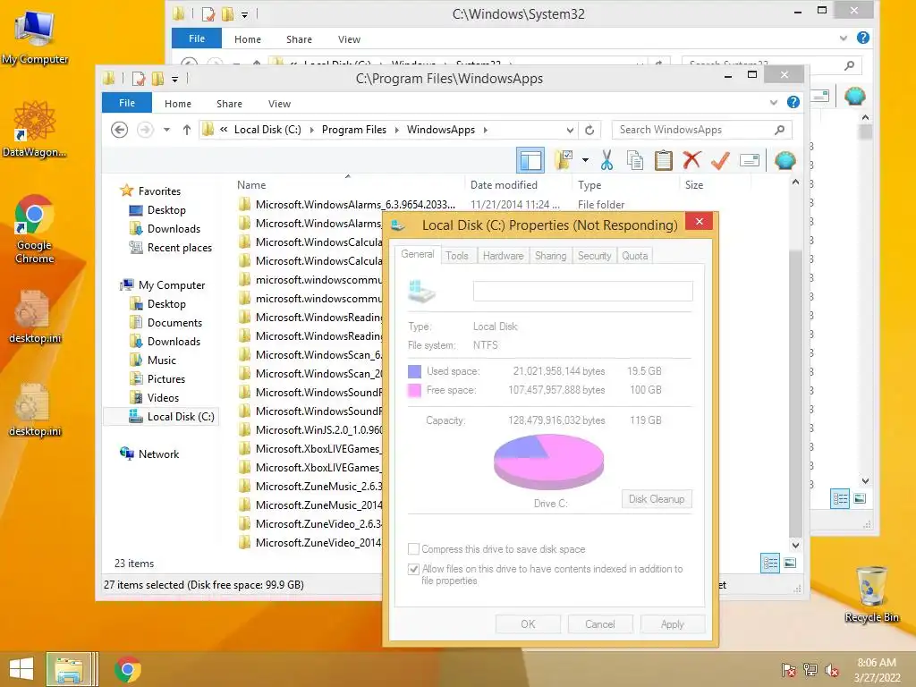The width and height of the screenshot is (916, 687).
Task: Sort by Name column header
Action: point(251,185)
